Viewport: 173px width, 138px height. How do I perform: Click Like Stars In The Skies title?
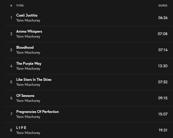[x=34, y=80]
